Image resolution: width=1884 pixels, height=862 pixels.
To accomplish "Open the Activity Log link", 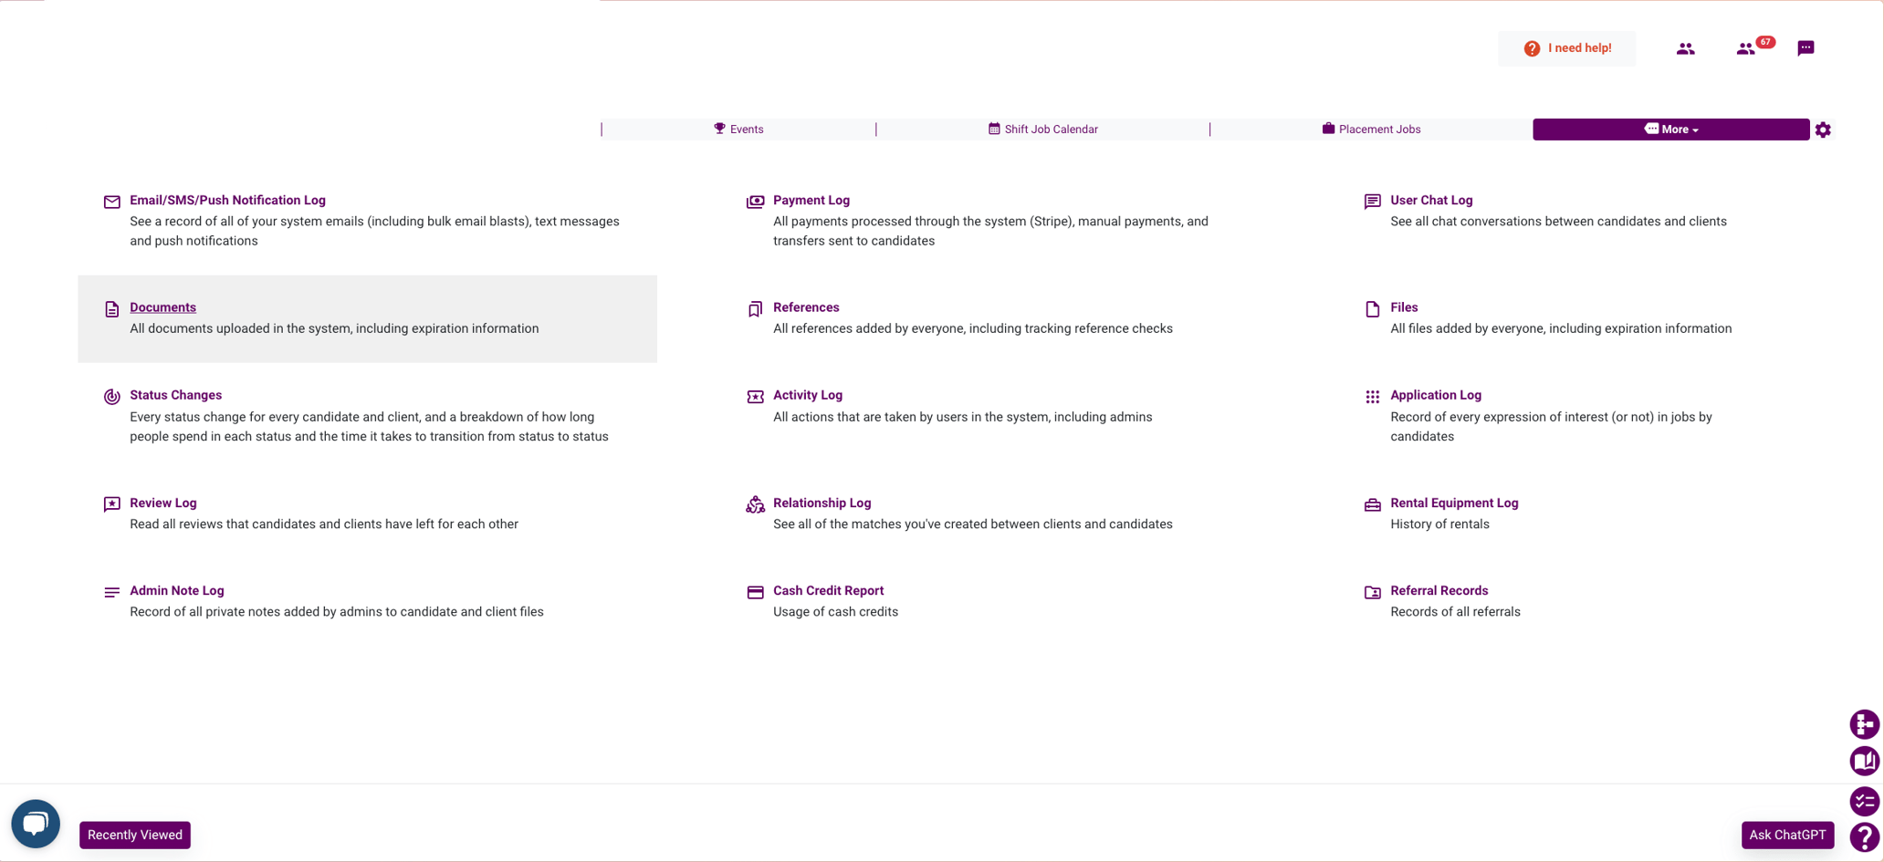I will tap(807, 395).
